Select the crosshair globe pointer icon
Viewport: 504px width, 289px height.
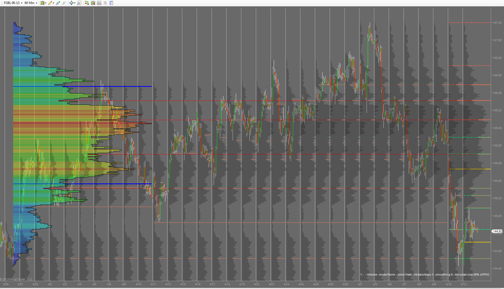tap(71, 3)
